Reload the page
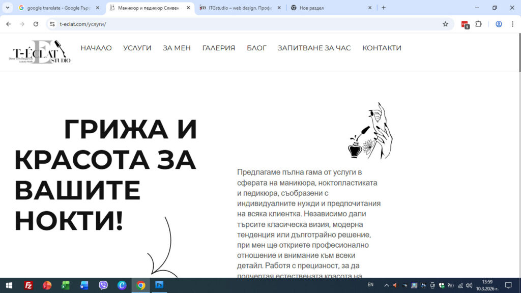 coord(36,24)
